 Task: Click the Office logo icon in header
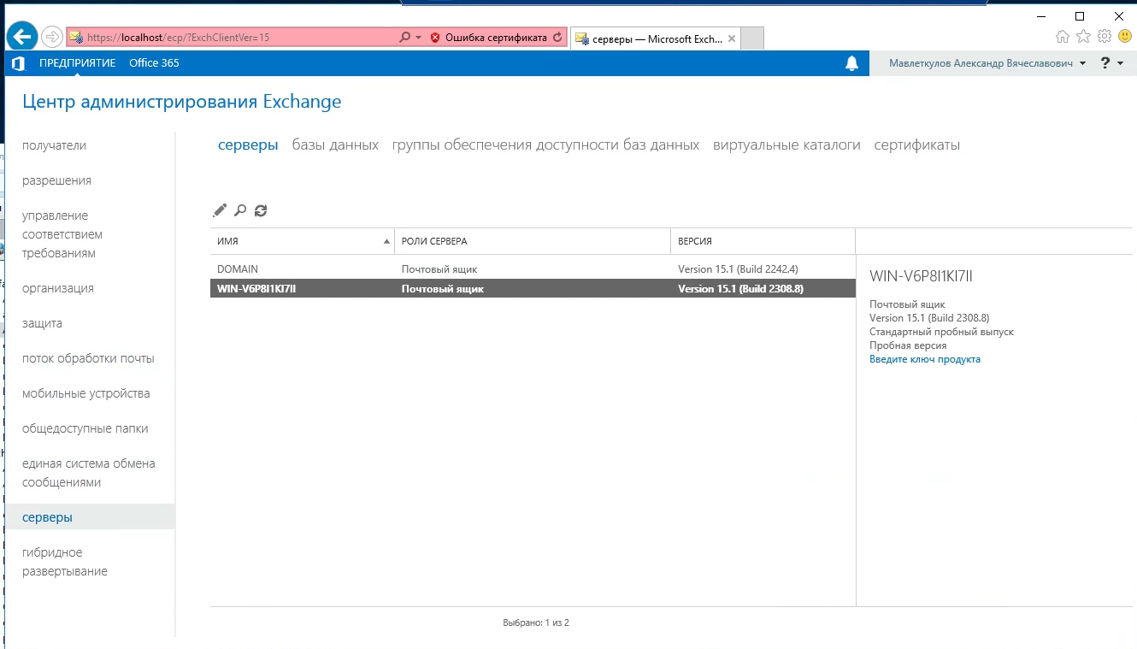tap(18, 63)
